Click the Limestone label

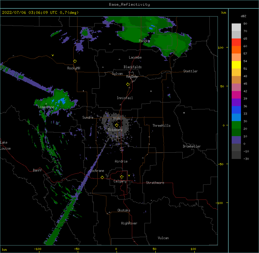tap(46, 107)
